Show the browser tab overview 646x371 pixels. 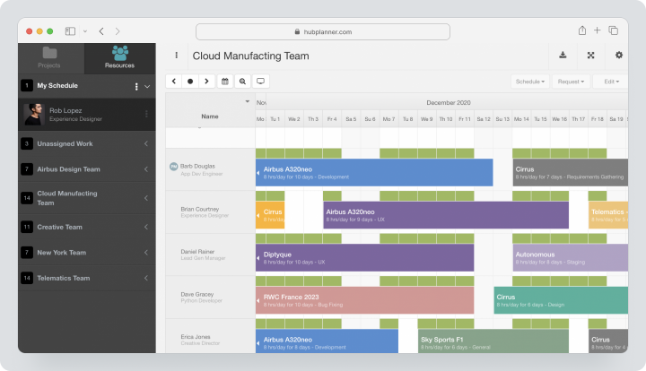[613, 30]
